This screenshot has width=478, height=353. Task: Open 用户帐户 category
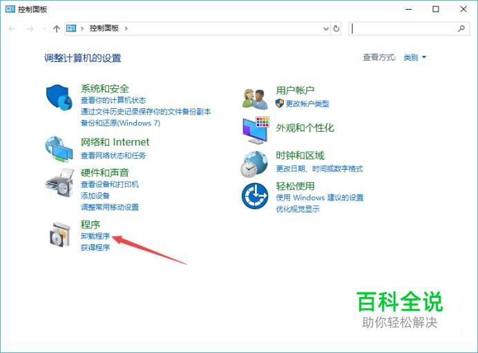pos(295,90)
